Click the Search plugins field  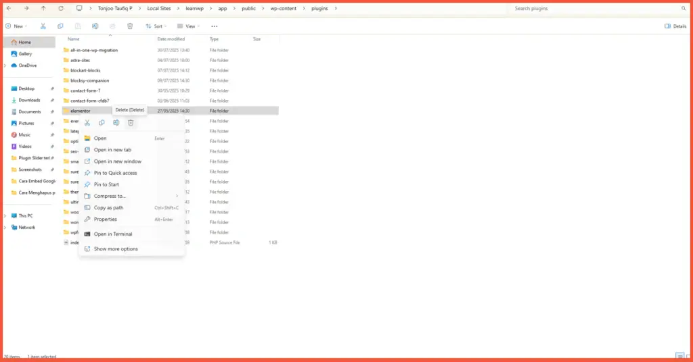pyautogui.click(x=594, y=8)
